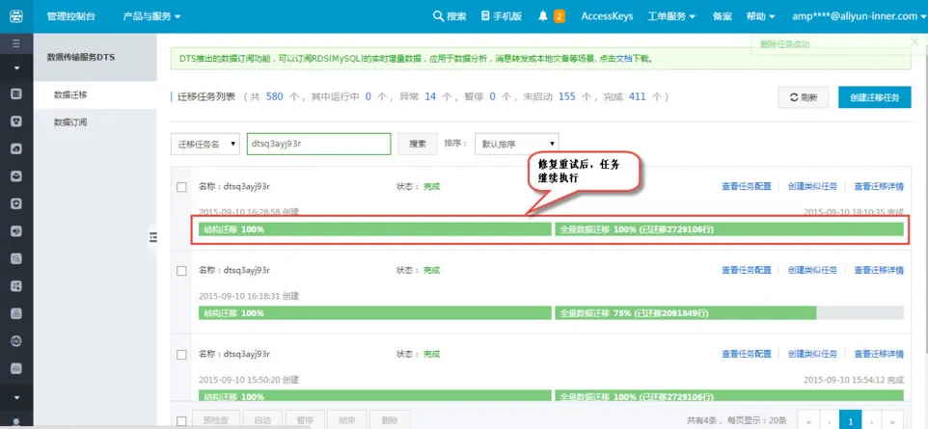Viewport: 928px width, 429px height.
Task: Open the 工单服务 dropdown menu
Action: (671, 16)
